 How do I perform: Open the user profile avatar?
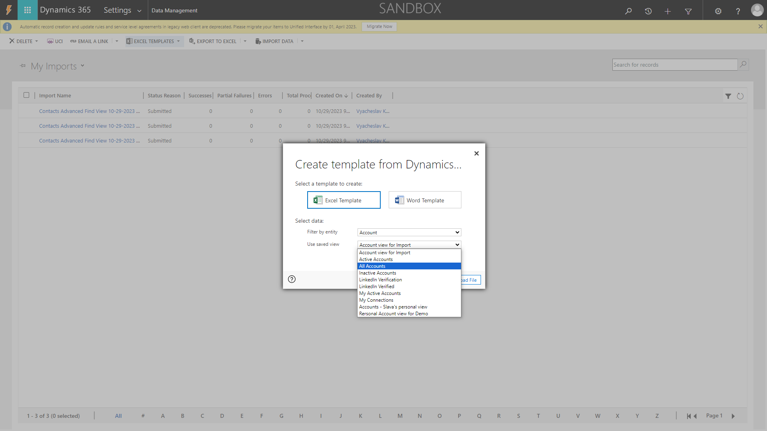(x=757, y=10)
